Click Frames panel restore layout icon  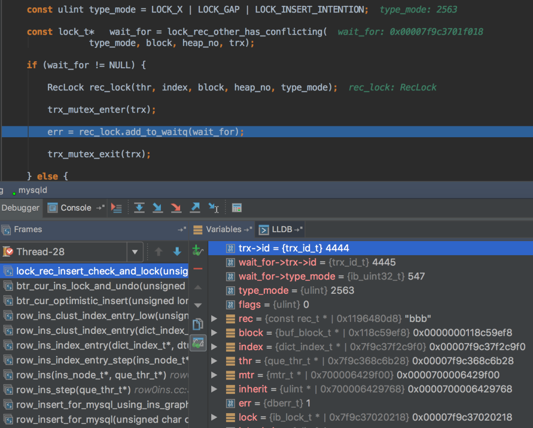pyautogui.click(x=182, y=230)
